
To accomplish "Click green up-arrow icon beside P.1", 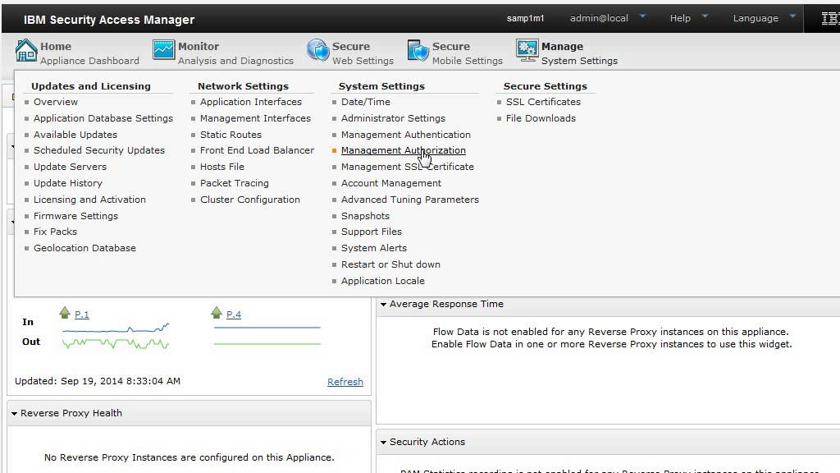I will 65,313.
